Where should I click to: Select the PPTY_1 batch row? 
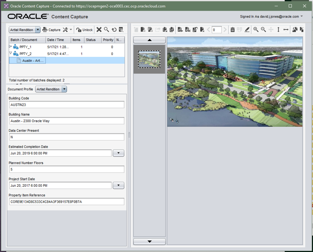tap(67, 47)
